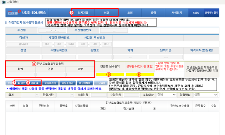Click the 성명 table column header
The width and height of the screenshot is (225, 135).
coord(26,106)
